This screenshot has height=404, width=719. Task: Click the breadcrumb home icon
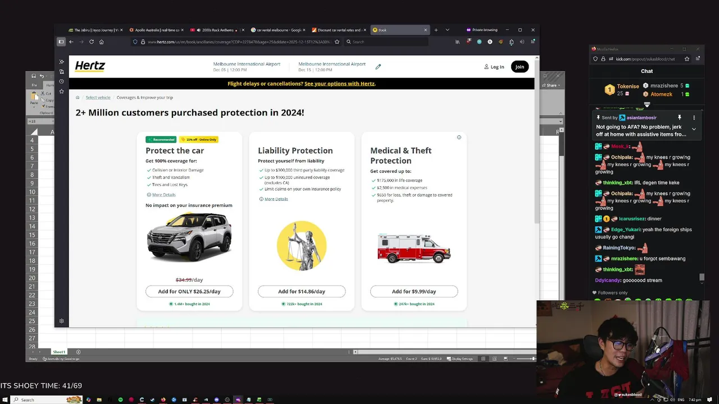pyautogui.click(x=78, y=97)
